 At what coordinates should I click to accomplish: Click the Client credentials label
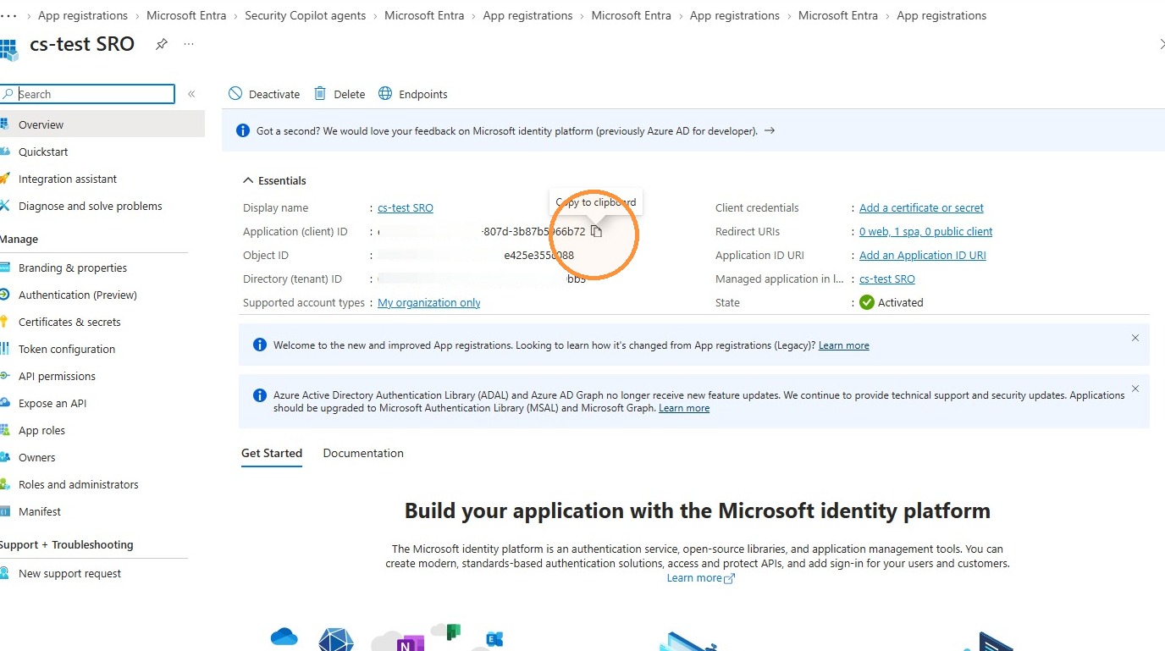click(757, 208)
